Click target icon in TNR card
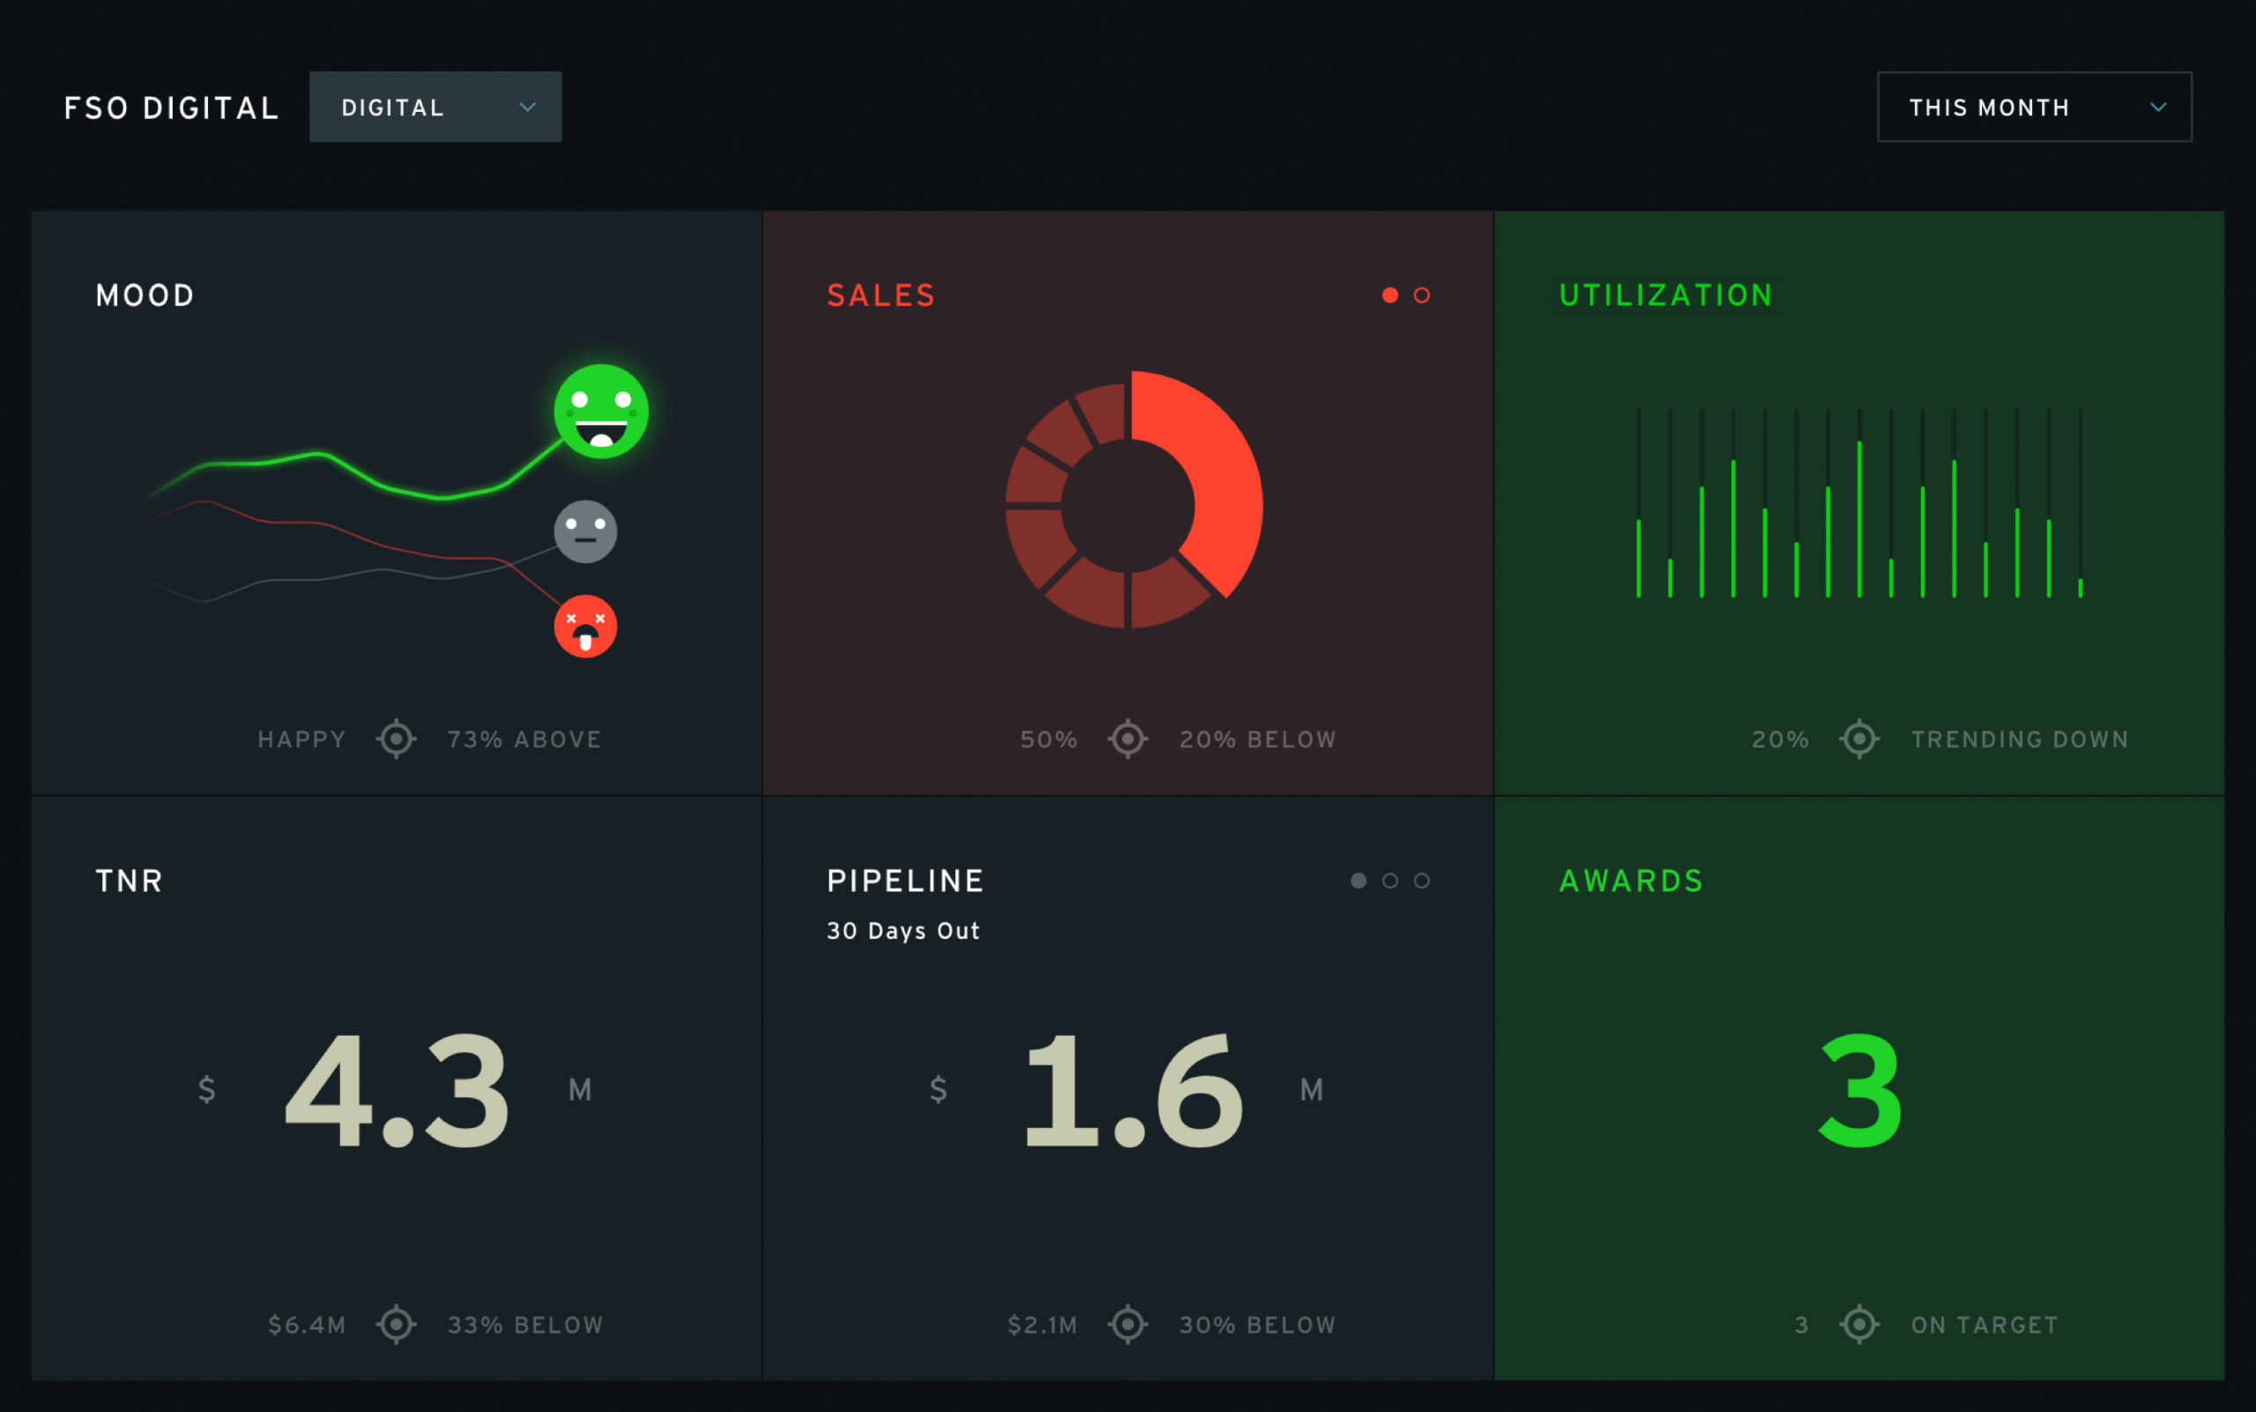Viewport: 2256px width, 1412px height. tap(396, 1324)
